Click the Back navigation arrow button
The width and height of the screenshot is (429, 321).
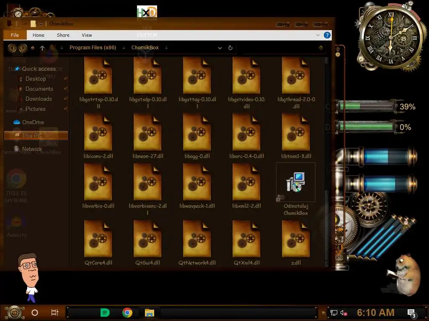12,48
